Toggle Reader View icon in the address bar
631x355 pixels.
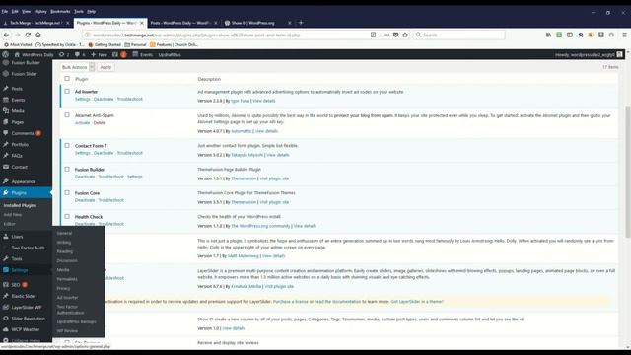click(x=373, y=35)
